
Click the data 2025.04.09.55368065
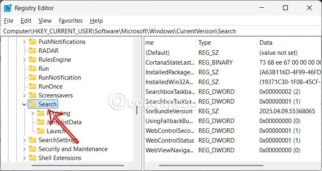(287, 111)
